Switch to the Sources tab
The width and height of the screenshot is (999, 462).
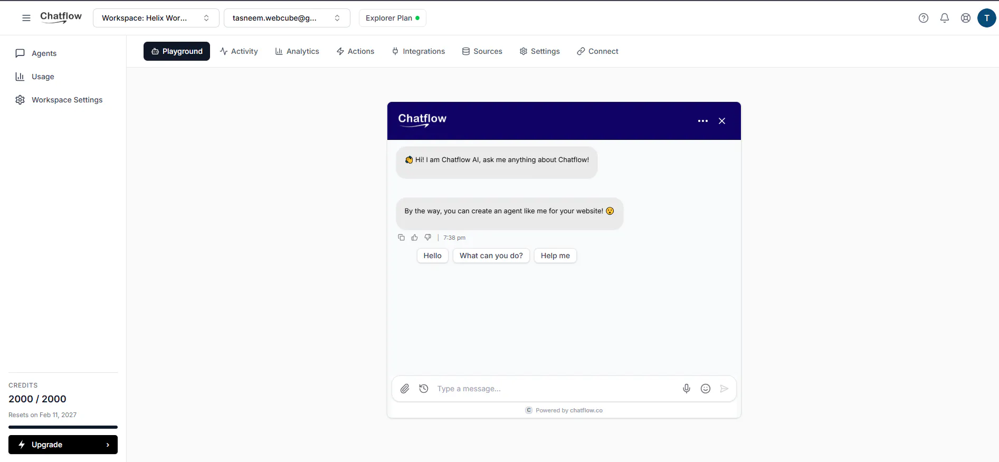pos(482,51)
